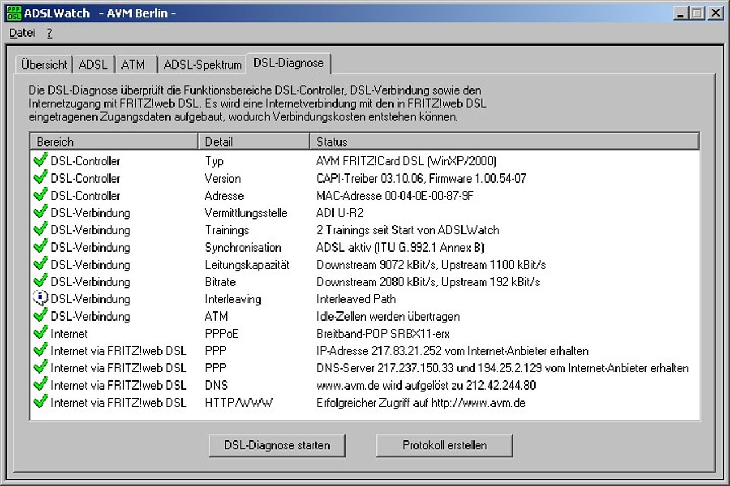Select the 'MAC-Adresse 00-04-0E-00-87-9F' status text
The height and width of the screenshot is (486, 730).
tap(395, 196)
